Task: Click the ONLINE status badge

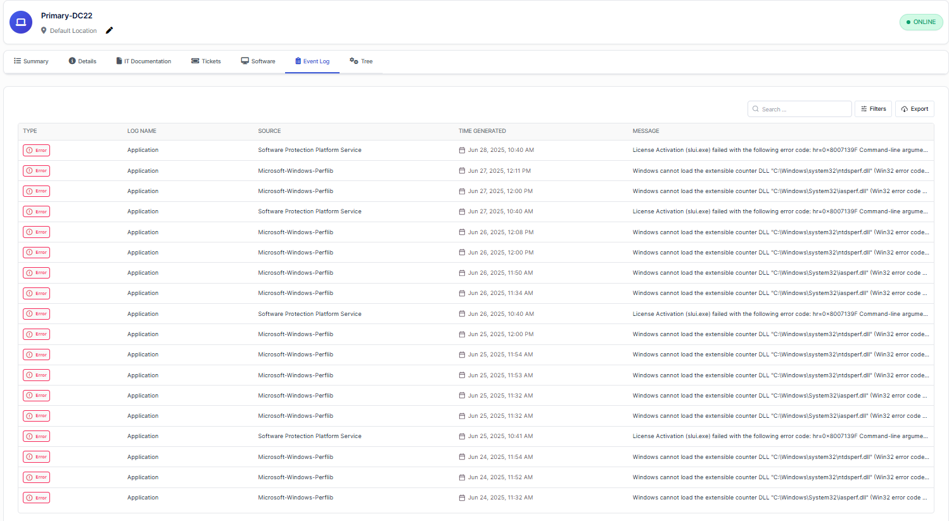Action: 921,22
